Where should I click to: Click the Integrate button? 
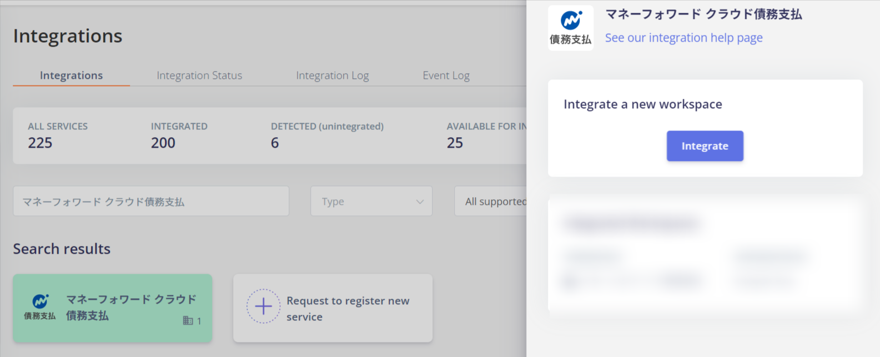(705, 146)
